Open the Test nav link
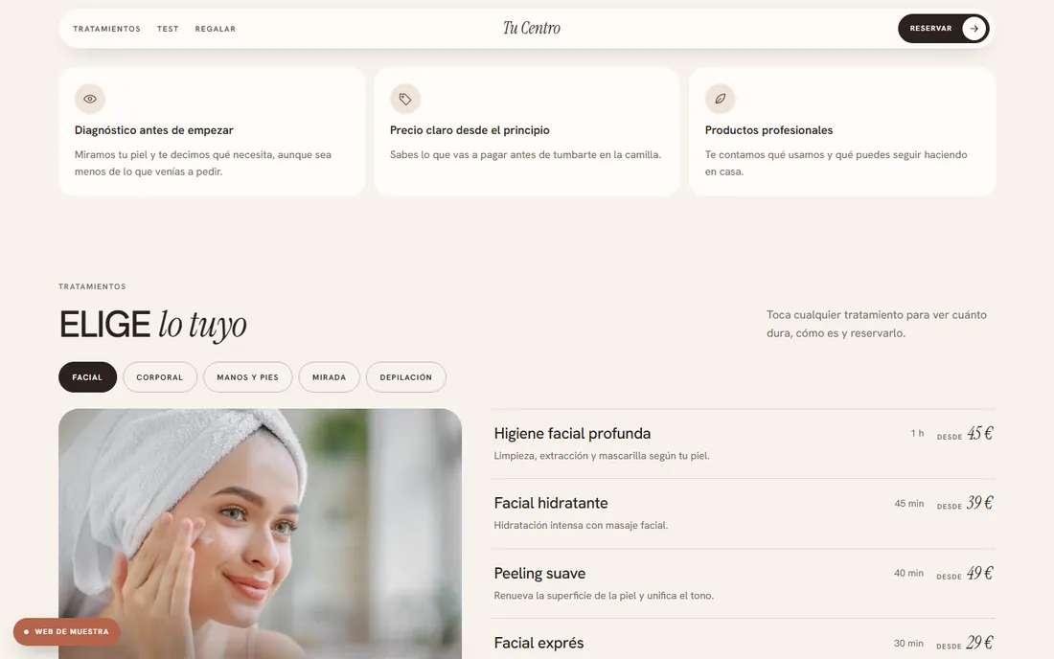Viewport: 1054px width, 659px height. [168, 29]
